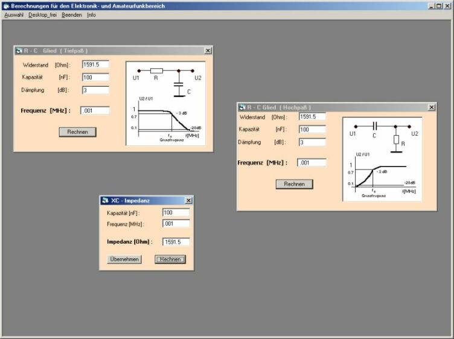The width and height of the screenshot is (454, 339).
Task: Close the XC - Impedanz window
Action: click(x=188, y=200)
